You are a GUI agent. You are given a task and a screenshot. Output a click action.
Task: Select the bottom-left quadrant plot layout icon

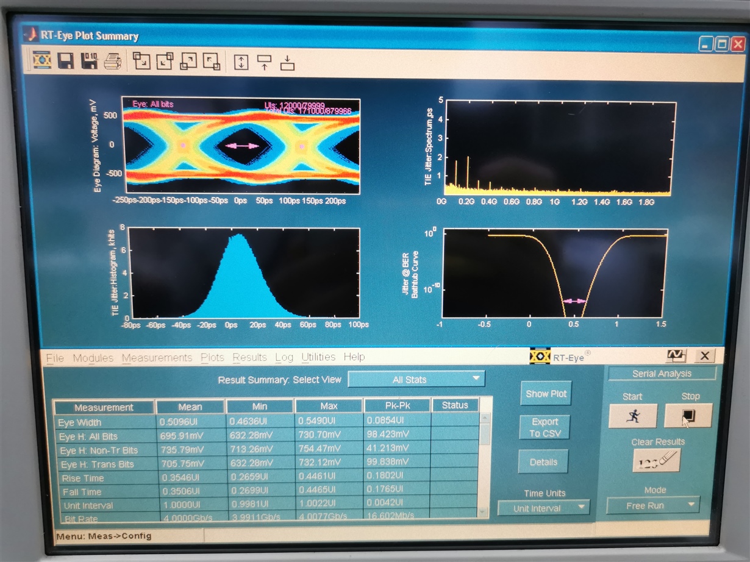188,61
